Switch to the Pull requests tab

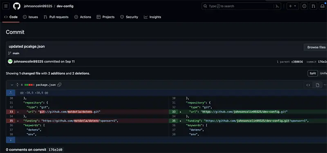pos(56,17)
